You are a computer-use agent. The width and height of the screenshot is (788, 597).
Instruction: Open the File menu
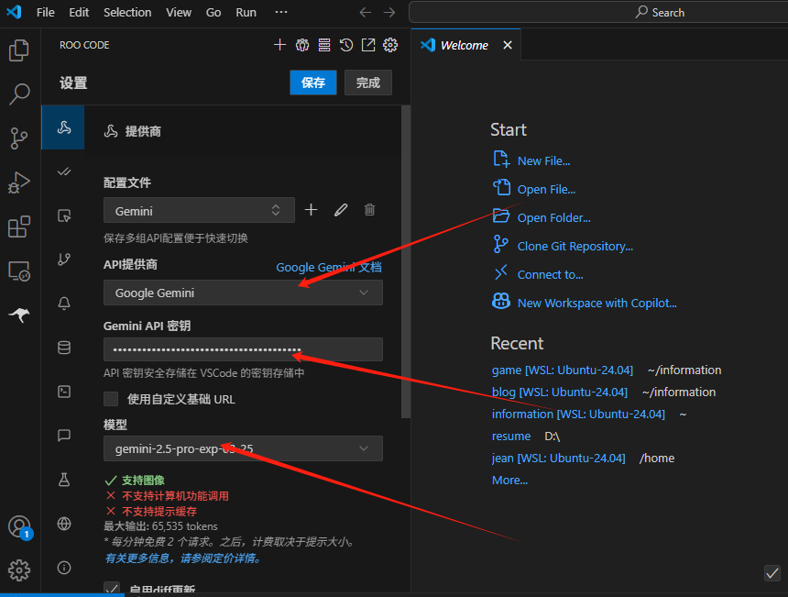[x=45, y=13]
